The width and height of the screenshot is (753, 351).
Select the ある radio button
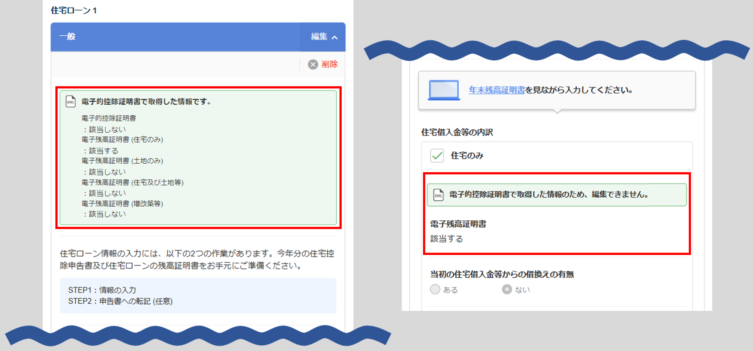(x=435, y=289)
